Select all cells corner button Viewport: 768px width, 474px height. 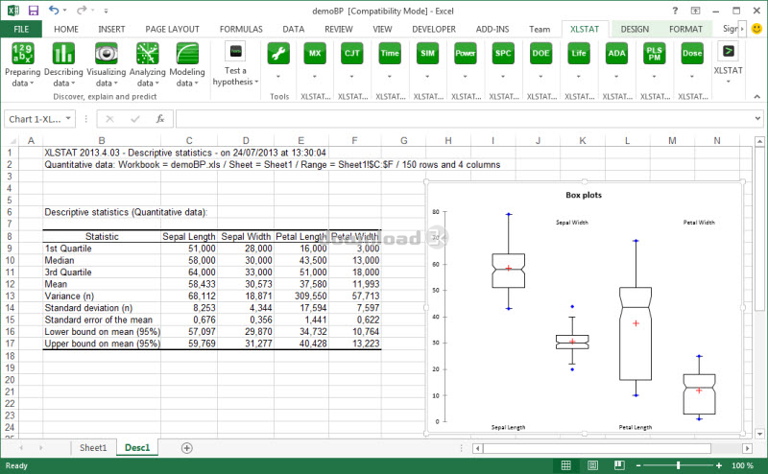coord(11,140)
